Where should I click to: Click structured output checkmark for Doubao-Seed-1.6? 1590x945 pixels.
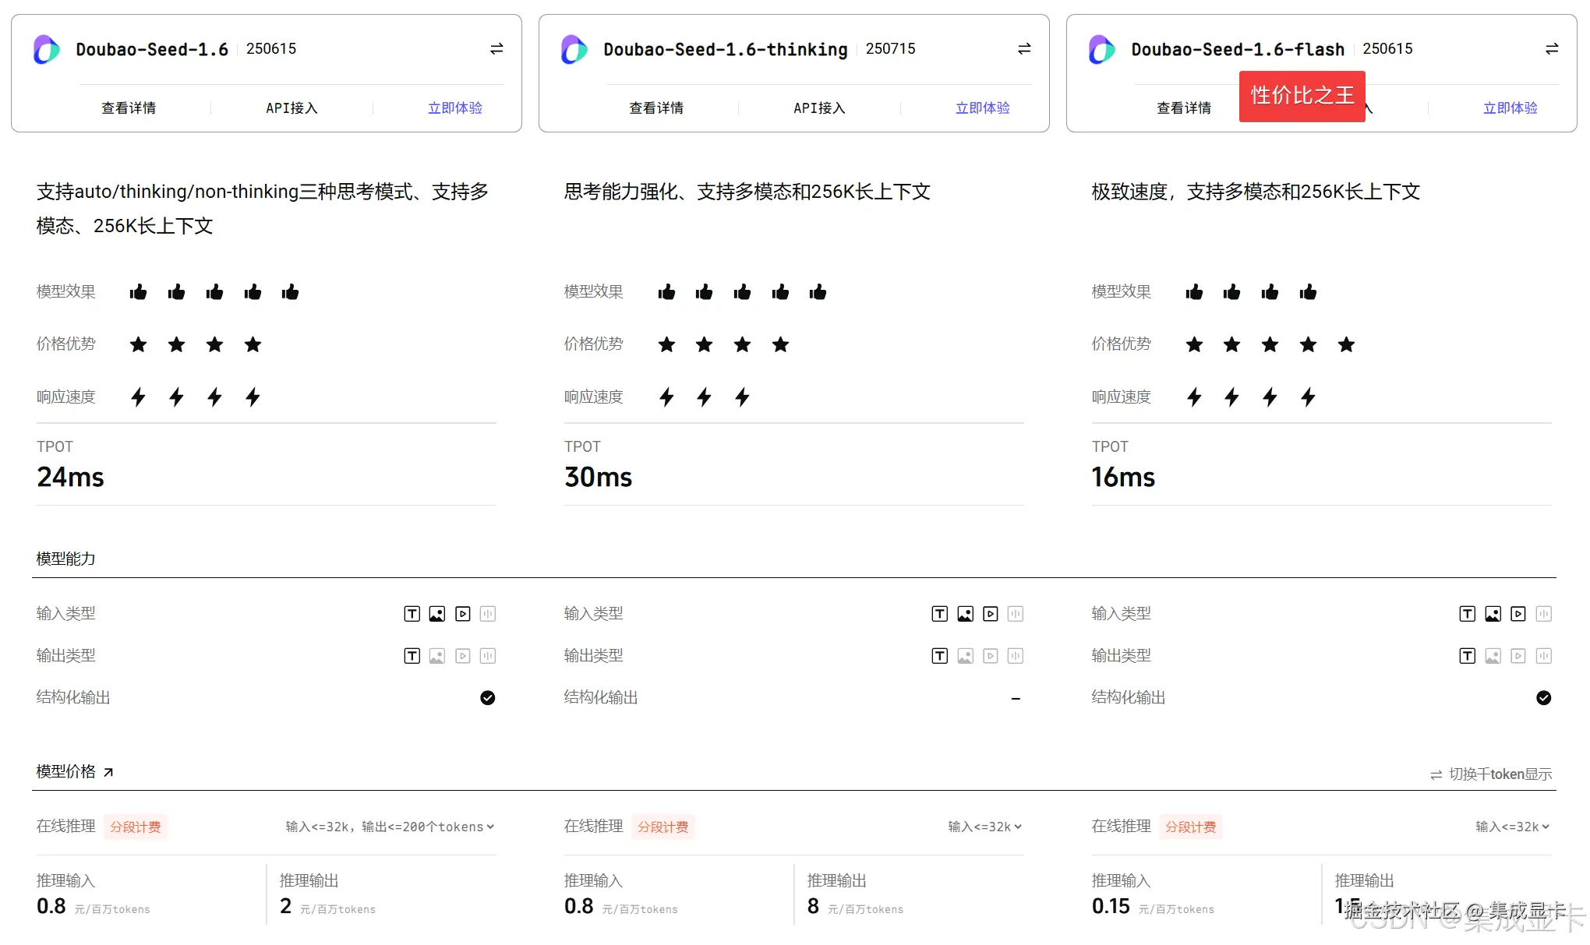pyautogui.click(x=488, y=698)
